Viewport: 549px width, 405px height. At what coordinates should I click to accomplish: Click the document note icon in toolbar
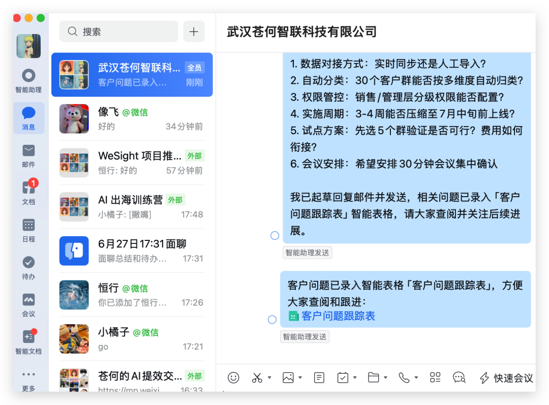click(x=319, y=378)
